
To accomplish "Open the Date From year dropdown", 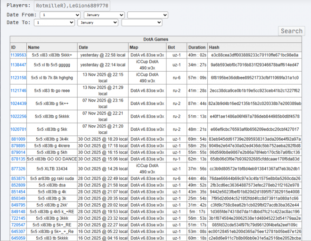I will (148, 15).
